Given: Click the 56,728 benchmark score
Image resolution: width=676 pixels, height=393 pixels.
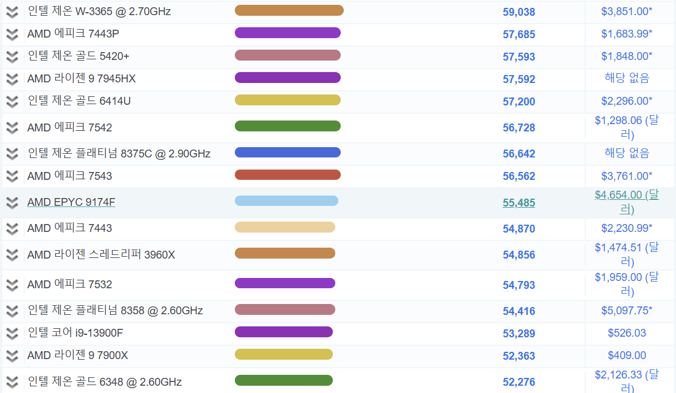Looking at the screenshot, I should tap(519, 128).
